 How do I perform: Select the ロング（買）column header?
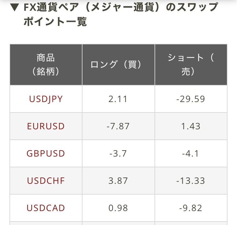(118, 65)
